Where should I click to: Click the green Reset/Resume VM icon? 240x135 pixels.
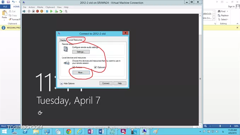coord(51,11)
